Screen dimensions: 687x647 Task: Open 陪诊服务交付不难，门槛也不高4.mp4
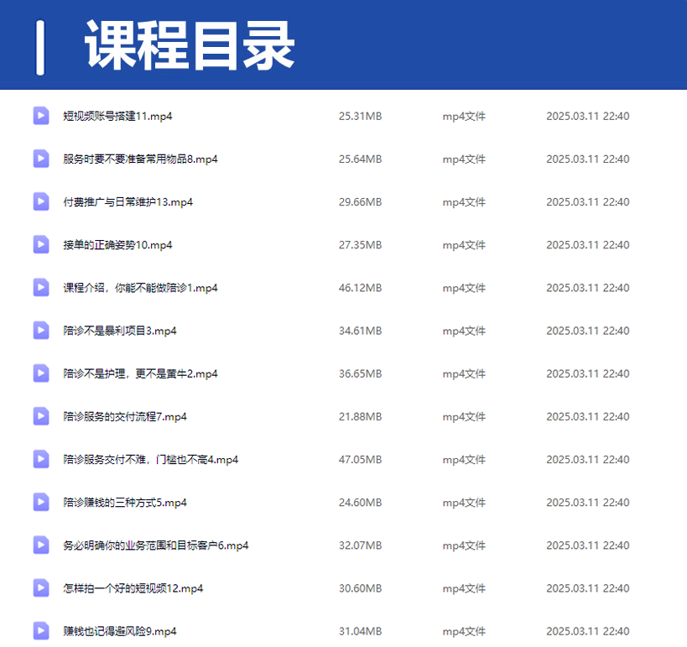(151, 460)
